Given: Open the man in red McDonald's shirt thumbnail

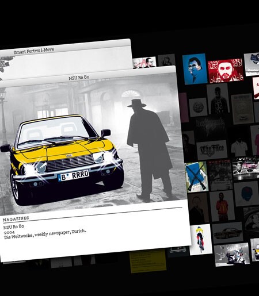Looking at the screenshot, I should click(222, 206).
